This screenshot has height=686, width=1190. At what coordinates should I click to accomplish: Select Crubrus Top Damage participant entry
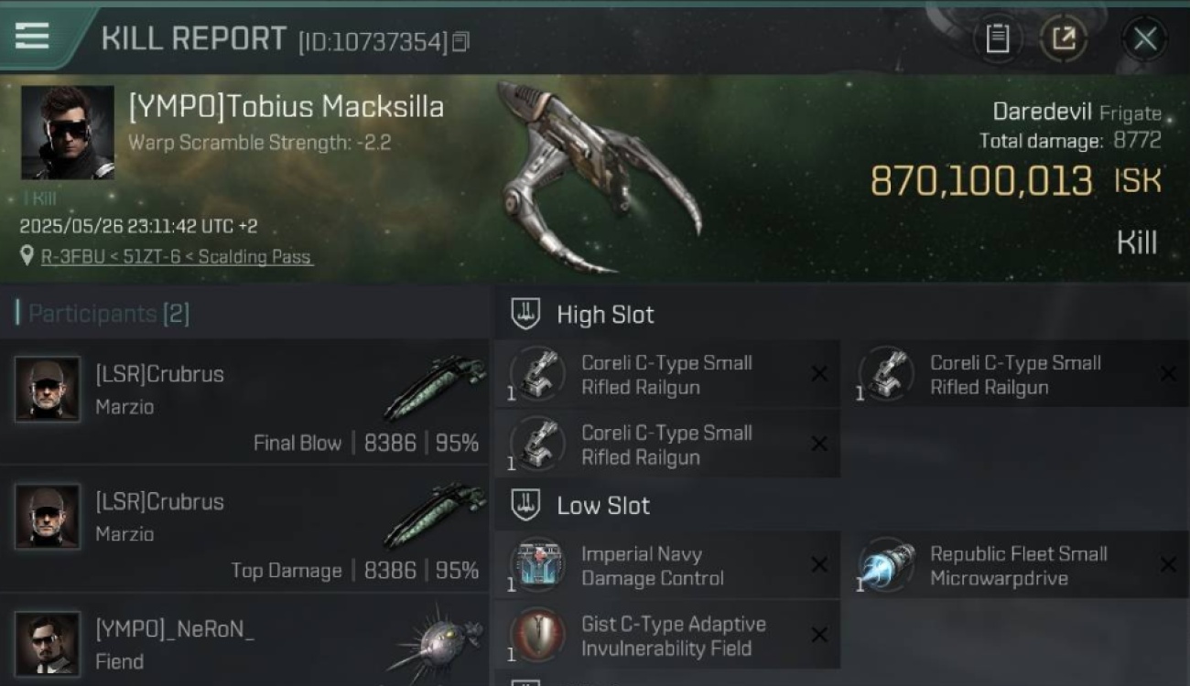244,530
